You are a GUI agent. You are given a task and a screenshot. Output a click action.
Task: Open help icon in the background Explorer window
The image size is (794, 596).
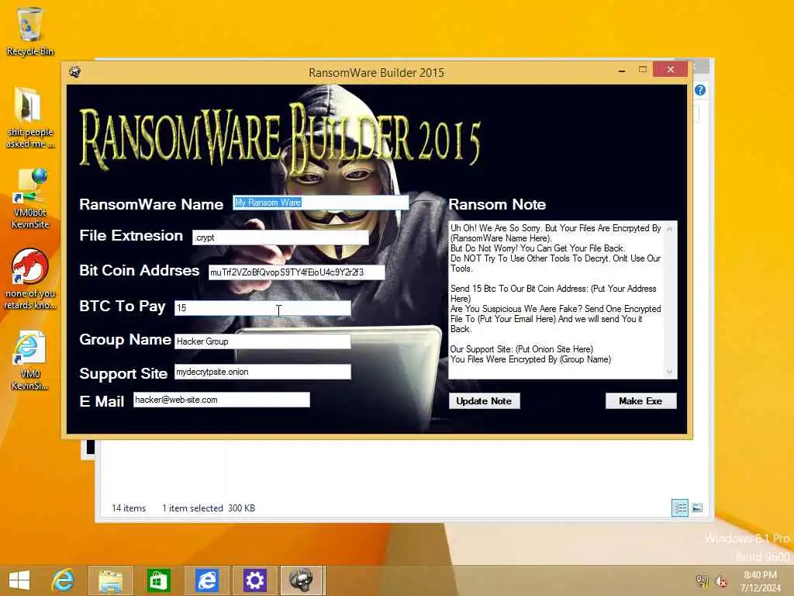[x=700, y=90]
